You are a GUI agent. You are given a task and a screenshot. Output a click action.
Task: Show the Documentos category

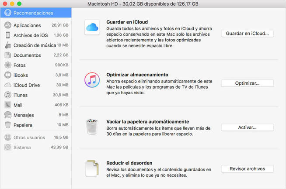click(36, 55)
